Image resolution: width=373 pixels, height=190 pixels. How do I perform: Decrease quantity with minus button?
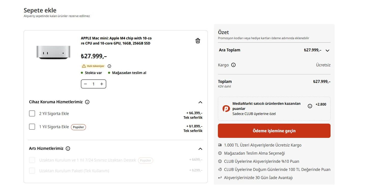point(85,84)
